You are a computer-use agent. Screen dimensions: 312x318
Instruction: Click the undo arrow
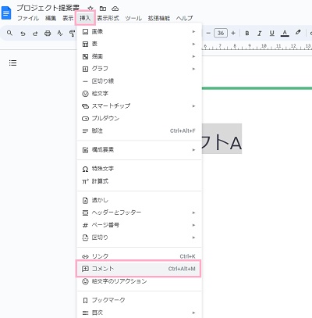[x=23, y=34]
